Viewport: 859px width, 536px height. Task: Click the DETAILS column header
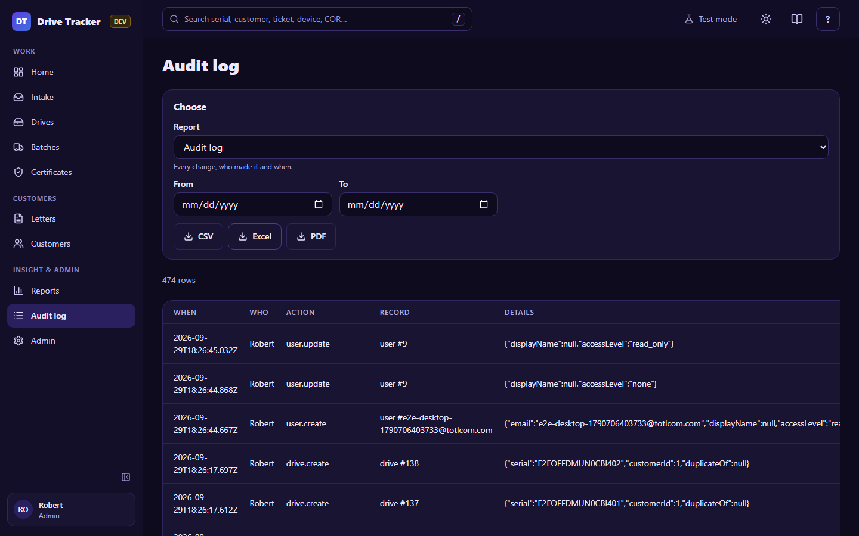519,313
